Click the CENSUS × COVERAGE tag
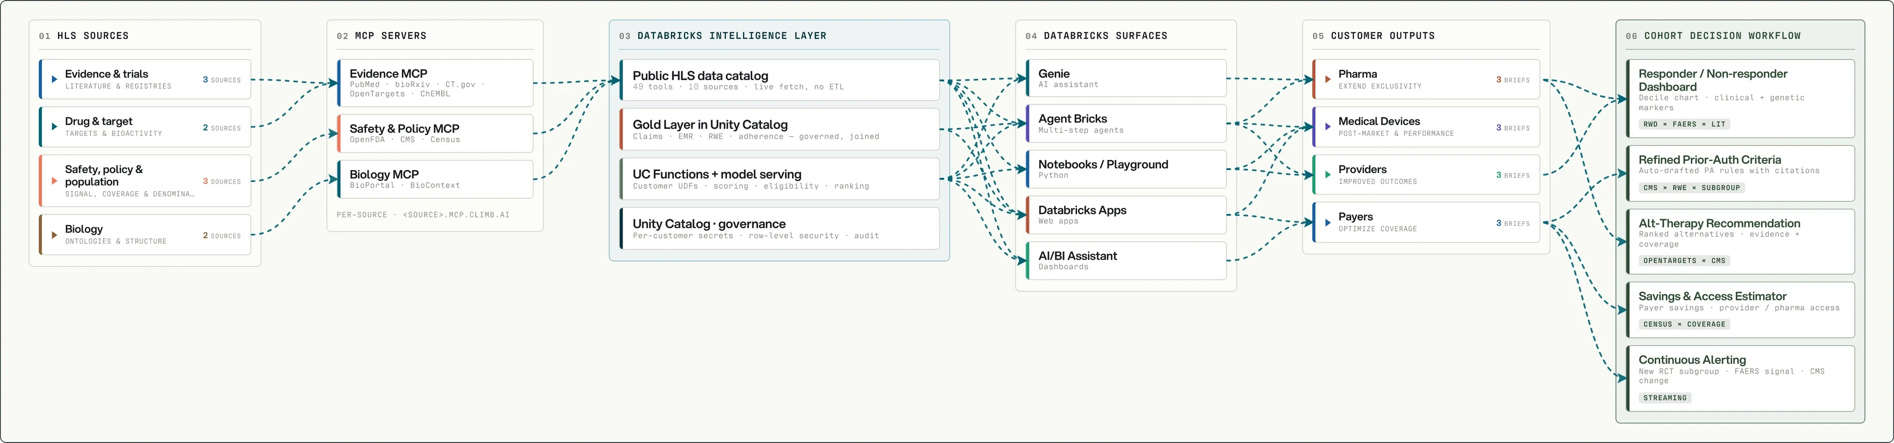1894x443 pixels. click(1685, 324)
